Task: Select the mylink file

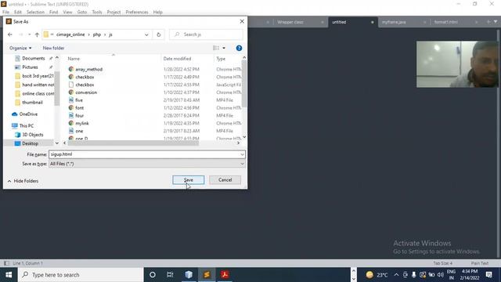Action: click(x=82, y=123)
